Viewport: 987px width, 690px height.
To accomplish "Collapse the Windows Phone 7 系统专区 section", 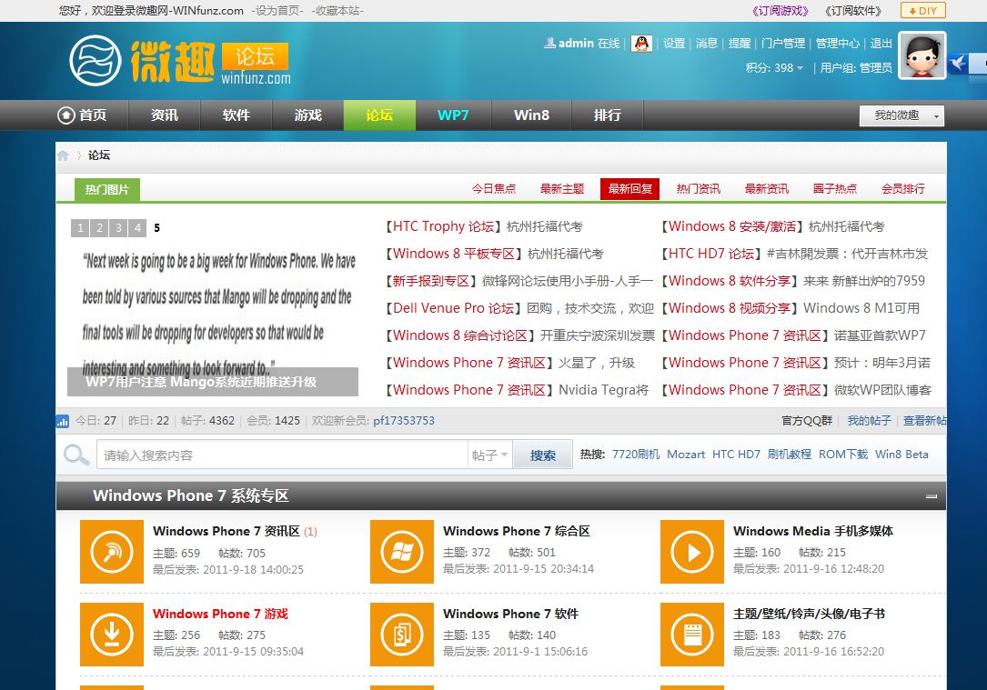I will (x=931, y=496).
